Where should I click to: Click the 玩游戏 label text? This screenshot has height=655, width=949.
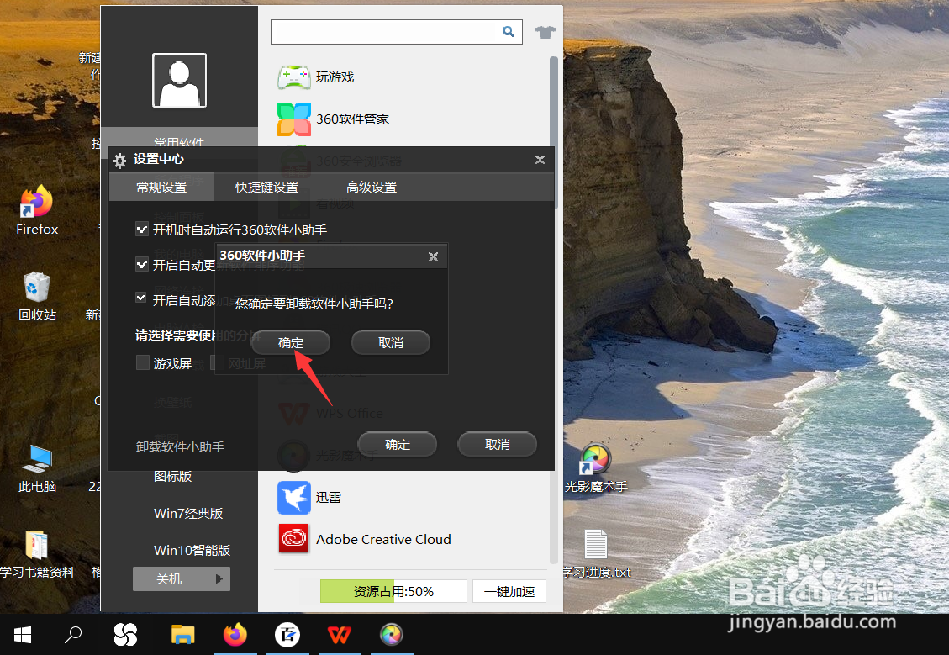pyautogui.click(x=335, y=77)
